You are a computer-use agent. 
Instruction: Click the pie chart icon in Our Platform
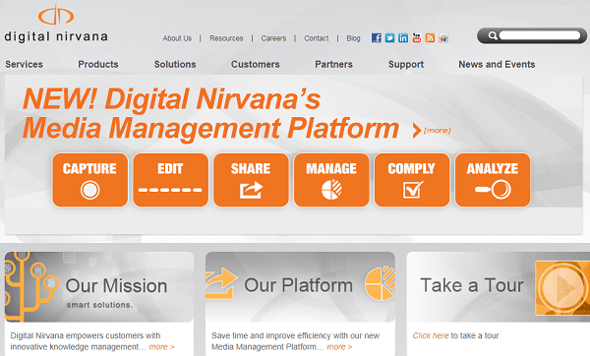[380, 283]
